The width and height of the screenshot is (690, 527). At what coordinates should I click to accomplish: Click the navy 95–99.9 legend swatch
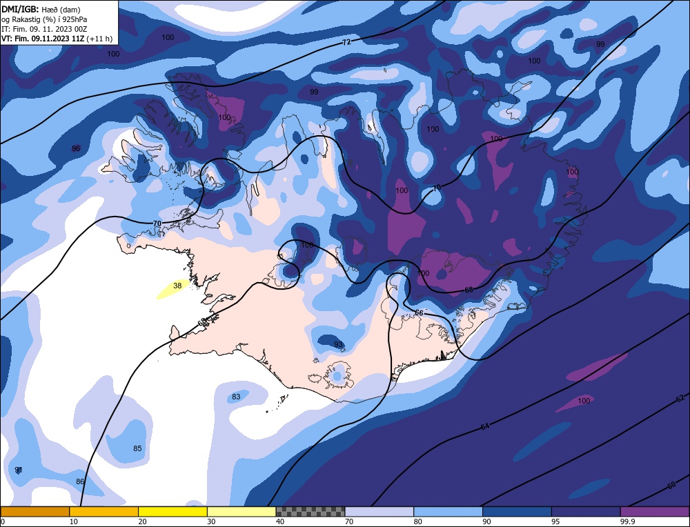586,511
